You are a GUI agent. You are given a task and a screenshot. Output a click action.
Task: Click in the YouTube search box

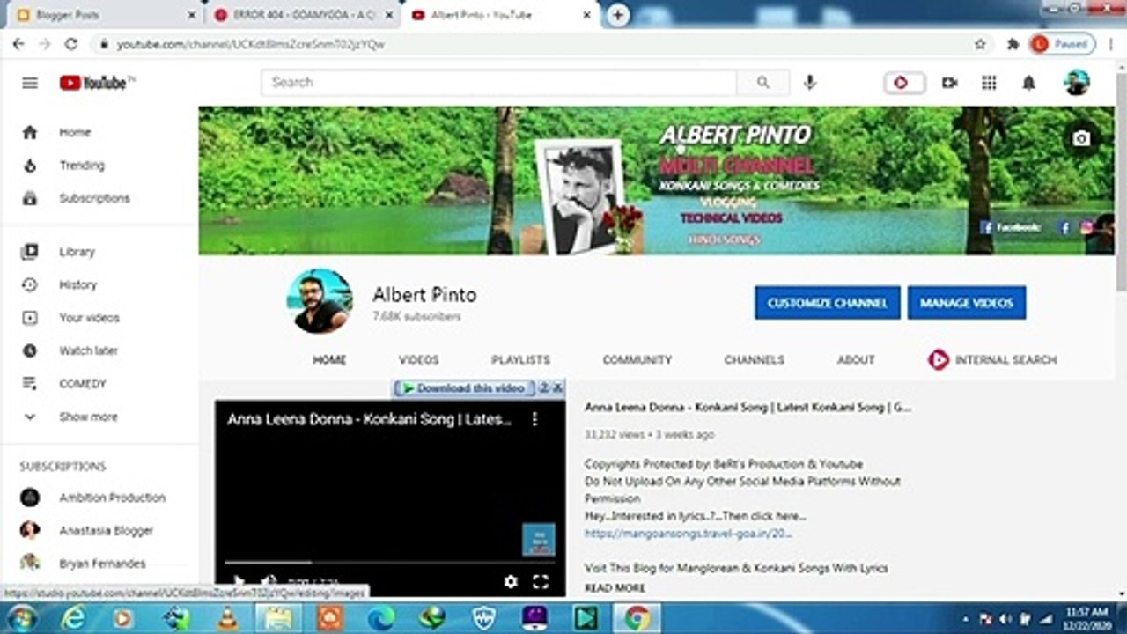[499, 83]
